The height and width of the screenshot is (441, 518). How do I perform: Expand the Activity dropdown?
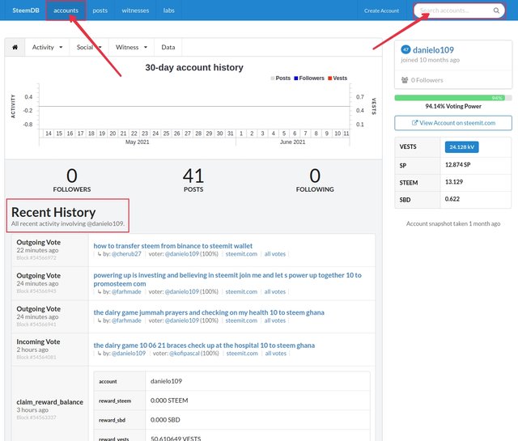[x=47, y=47]
